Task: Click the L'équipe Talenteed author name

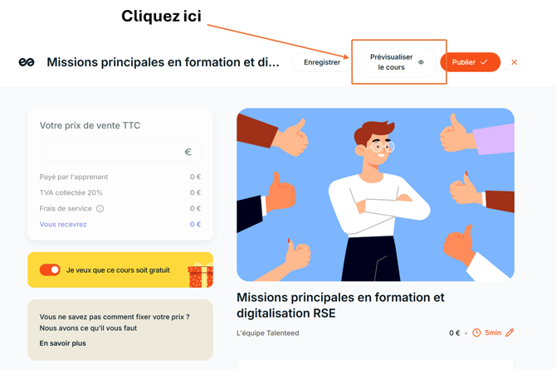Action: [x=268, y=333]
